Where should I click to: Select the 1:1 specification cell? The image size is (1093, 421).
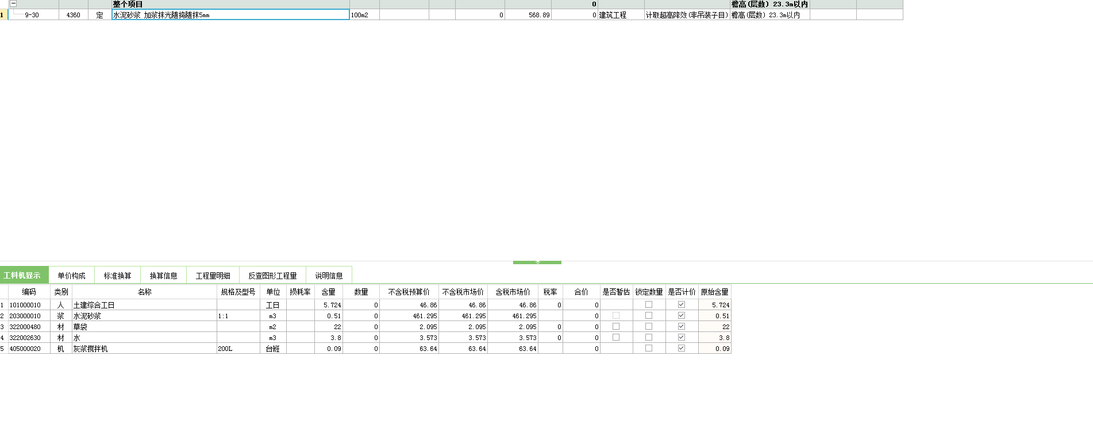click(238, 316)
